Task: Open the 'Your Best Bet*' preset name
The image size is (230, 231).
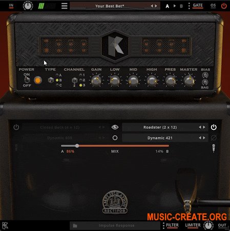Action: 110,6
